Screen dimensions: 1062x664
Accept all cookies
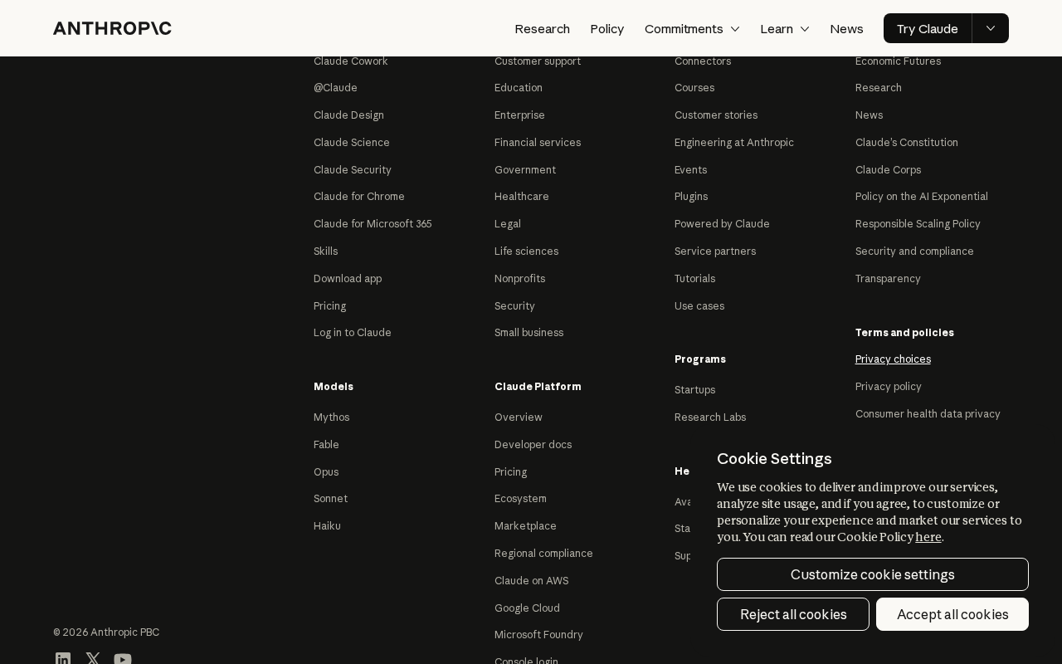pos(952,614)
